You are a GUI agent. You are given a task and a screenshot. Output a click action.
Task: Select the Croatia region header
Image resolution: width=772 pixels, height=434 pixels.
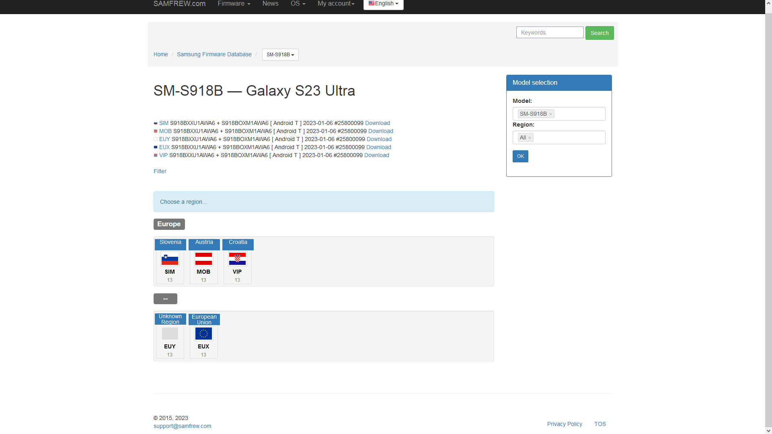coord(238,244)
